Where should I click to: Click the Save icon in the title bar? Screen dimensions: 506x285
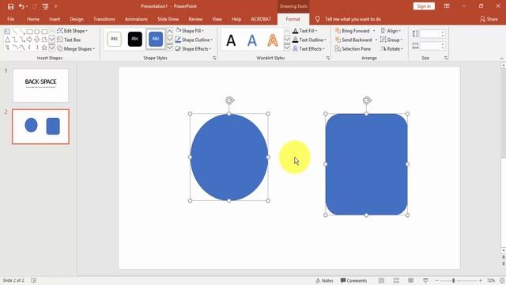click(10, 6)
